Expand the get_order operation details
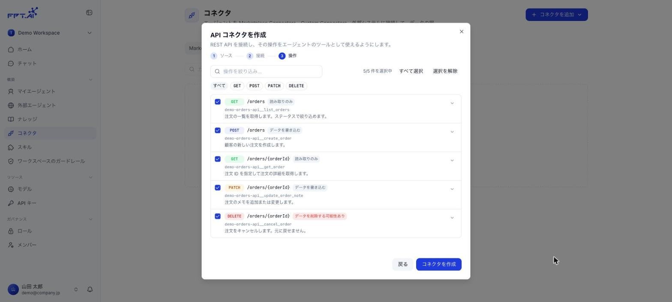The width and height of the screenshot is (672, 302). tap(452, 160)
